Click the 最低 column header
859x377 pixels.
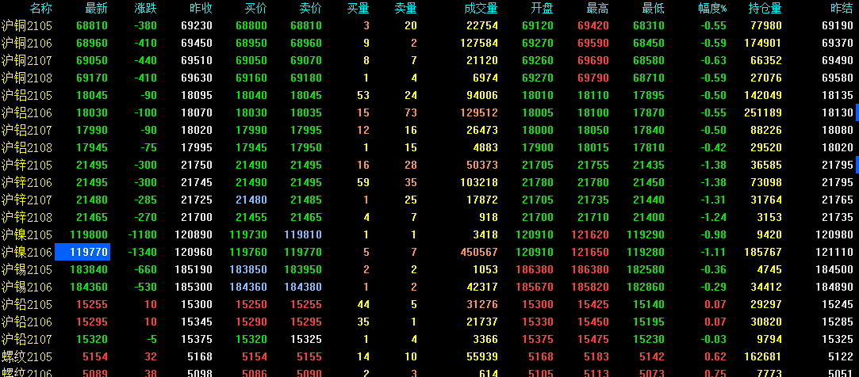click(x=653, y=8)
